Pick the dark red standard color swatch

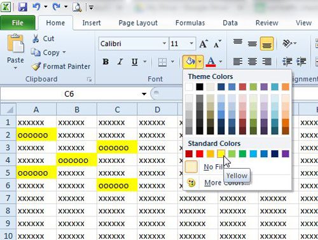(x=189, y=154)
